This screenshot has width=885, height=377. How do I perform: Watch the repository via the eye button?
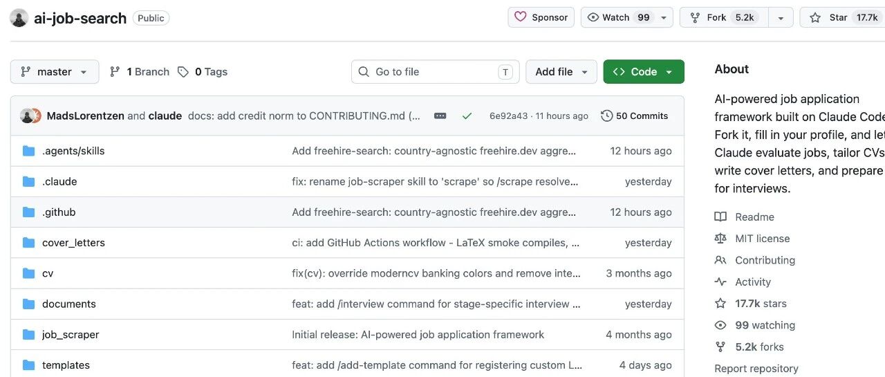click(618, 17)
